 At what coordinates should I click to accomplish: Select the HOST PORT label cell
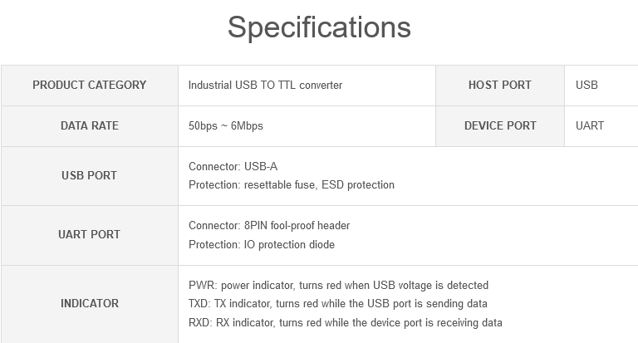click(x=500, y=86)
